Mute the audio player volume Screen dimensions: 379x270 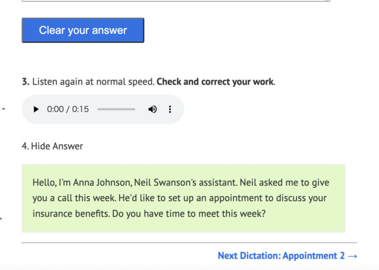(x=153, y=110)
